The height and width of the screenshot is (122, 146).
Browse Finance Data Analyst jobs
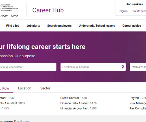tap(74, 103)
